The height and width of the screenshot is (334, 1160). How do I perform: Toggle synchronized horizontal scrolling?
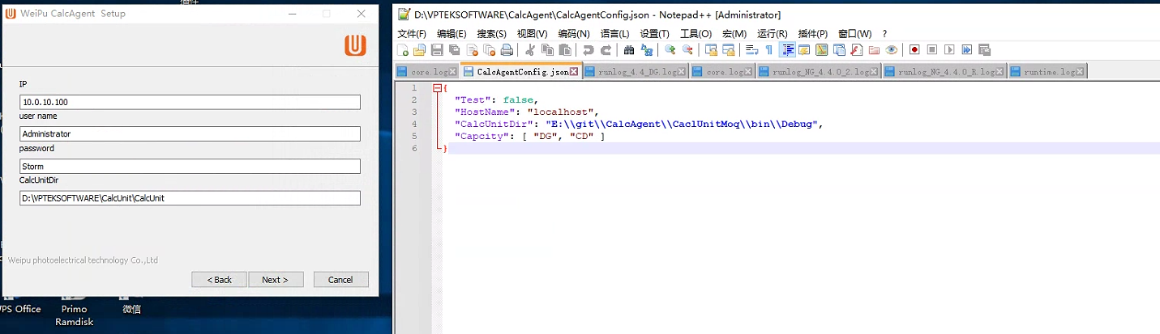729,49
